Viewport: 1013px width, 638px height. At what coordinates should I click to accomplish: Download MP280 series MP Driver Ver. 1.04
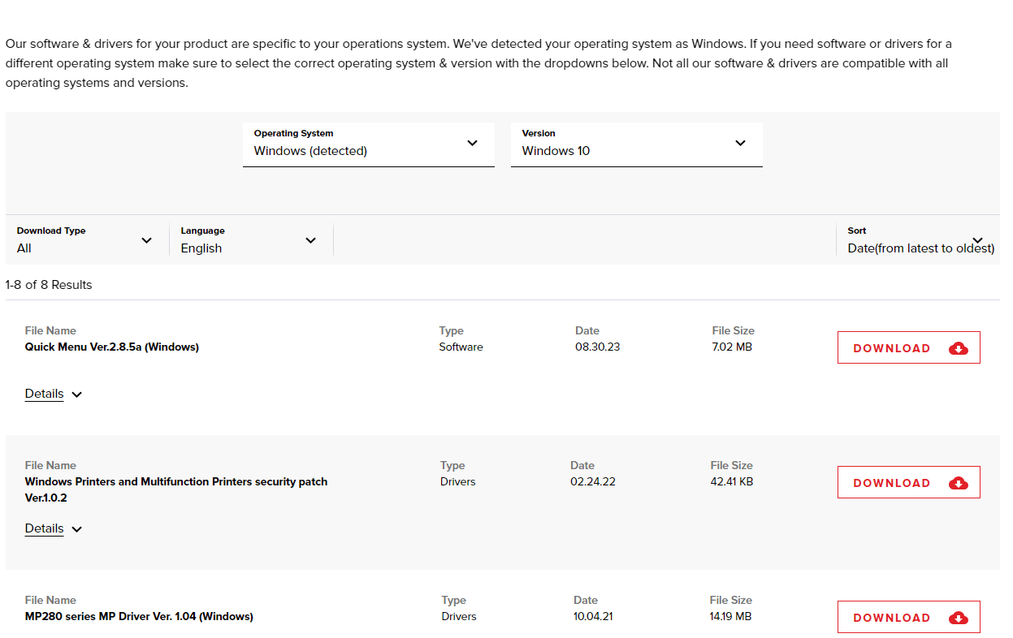coord(907,618)
